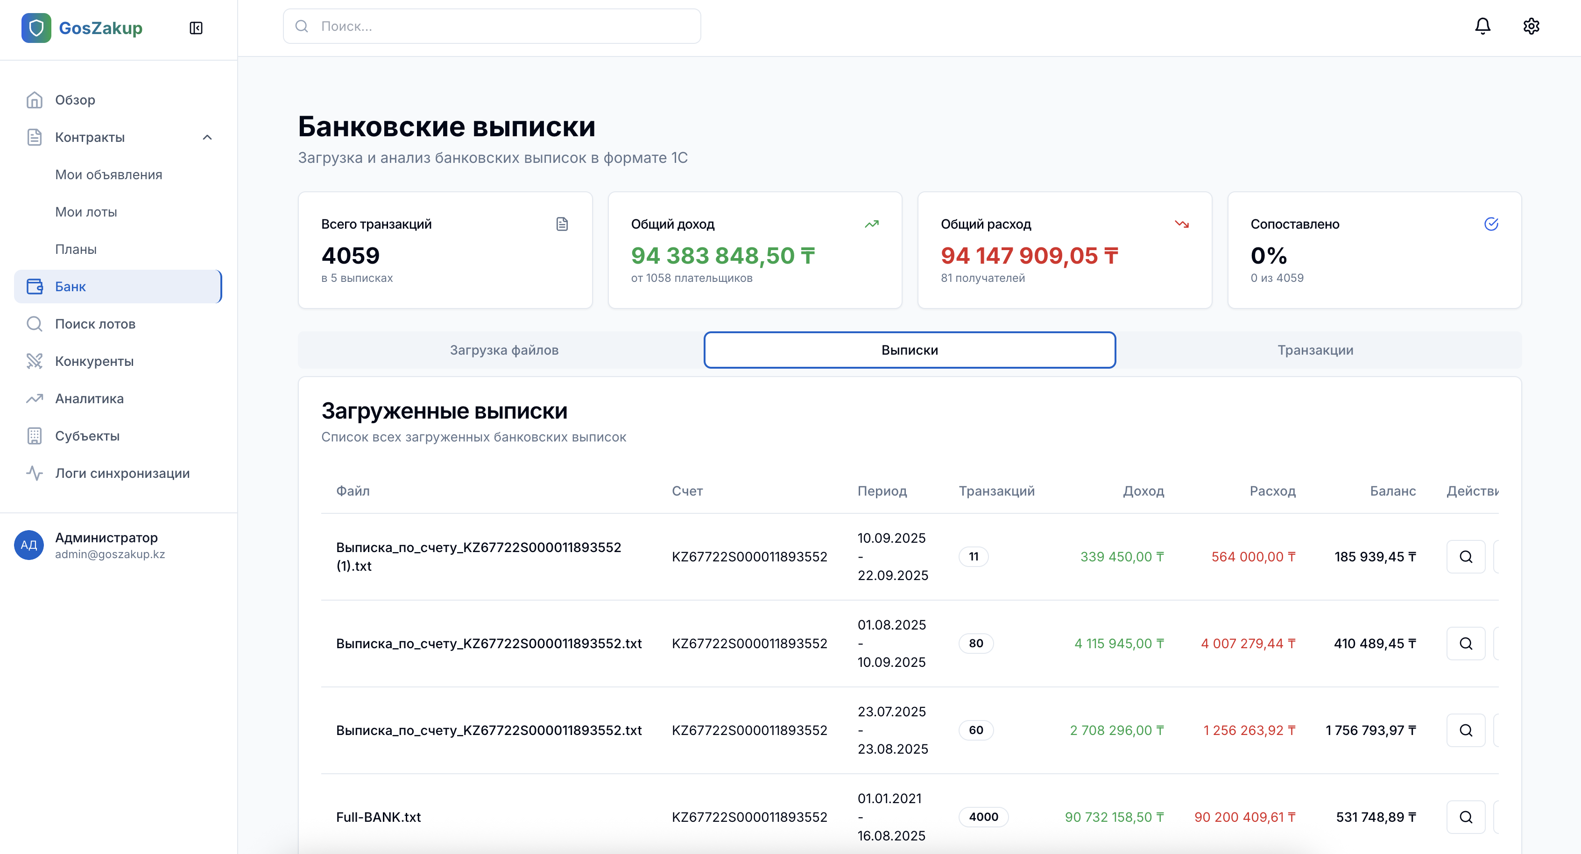
Task: View the 11-transaction statement details
Action: (x=1465, y=556)
